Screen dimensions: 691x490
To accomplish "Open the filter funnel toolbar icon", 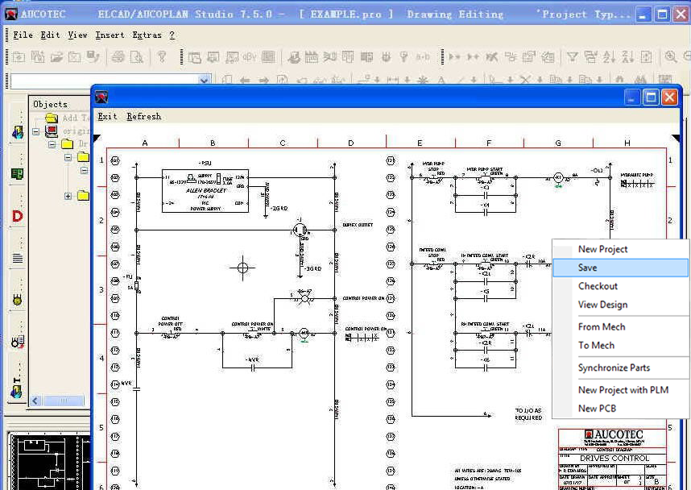I will coord(573,56).
